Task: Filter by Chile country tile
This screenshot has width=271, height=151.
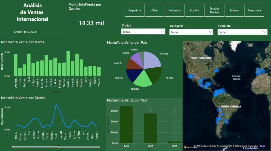Action: click(155, 11)
